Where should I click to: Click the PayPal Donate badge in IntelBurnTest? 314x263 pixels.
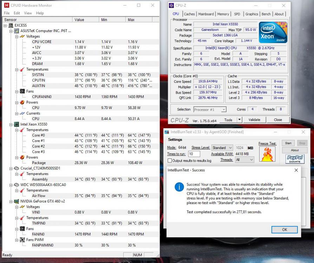pos(294,159)
